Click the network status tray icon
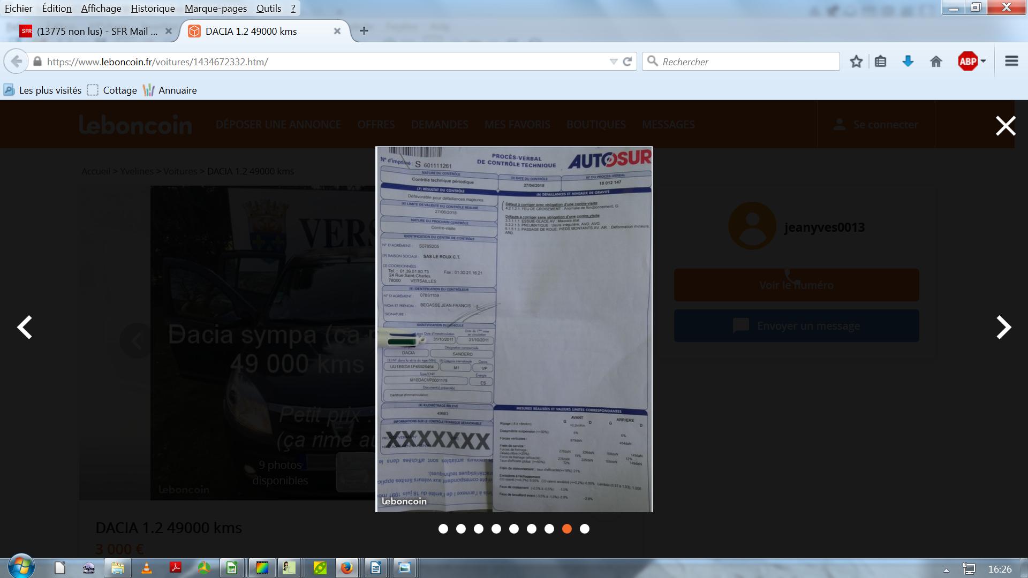Image resolution: width=1028 pixels, height=578 pixels. pyautogui.click(x=969, y=569)
